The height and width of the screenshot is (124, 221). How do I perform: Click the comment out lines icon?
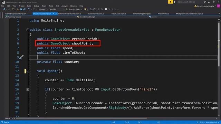(99, 9)
